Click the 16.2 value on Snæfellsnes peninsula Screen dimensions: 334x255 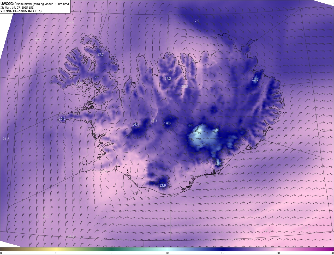(x=62, y=118)
